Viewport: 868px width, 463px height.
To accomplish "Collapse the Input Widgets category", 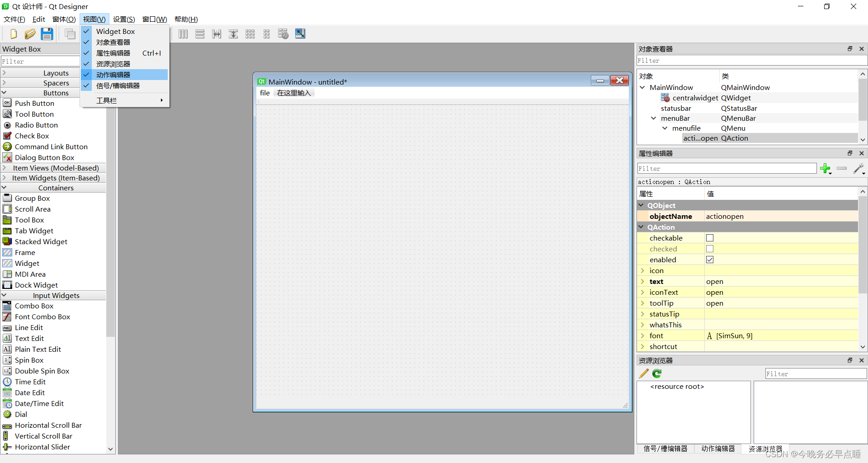I will (x=4, y=295).
